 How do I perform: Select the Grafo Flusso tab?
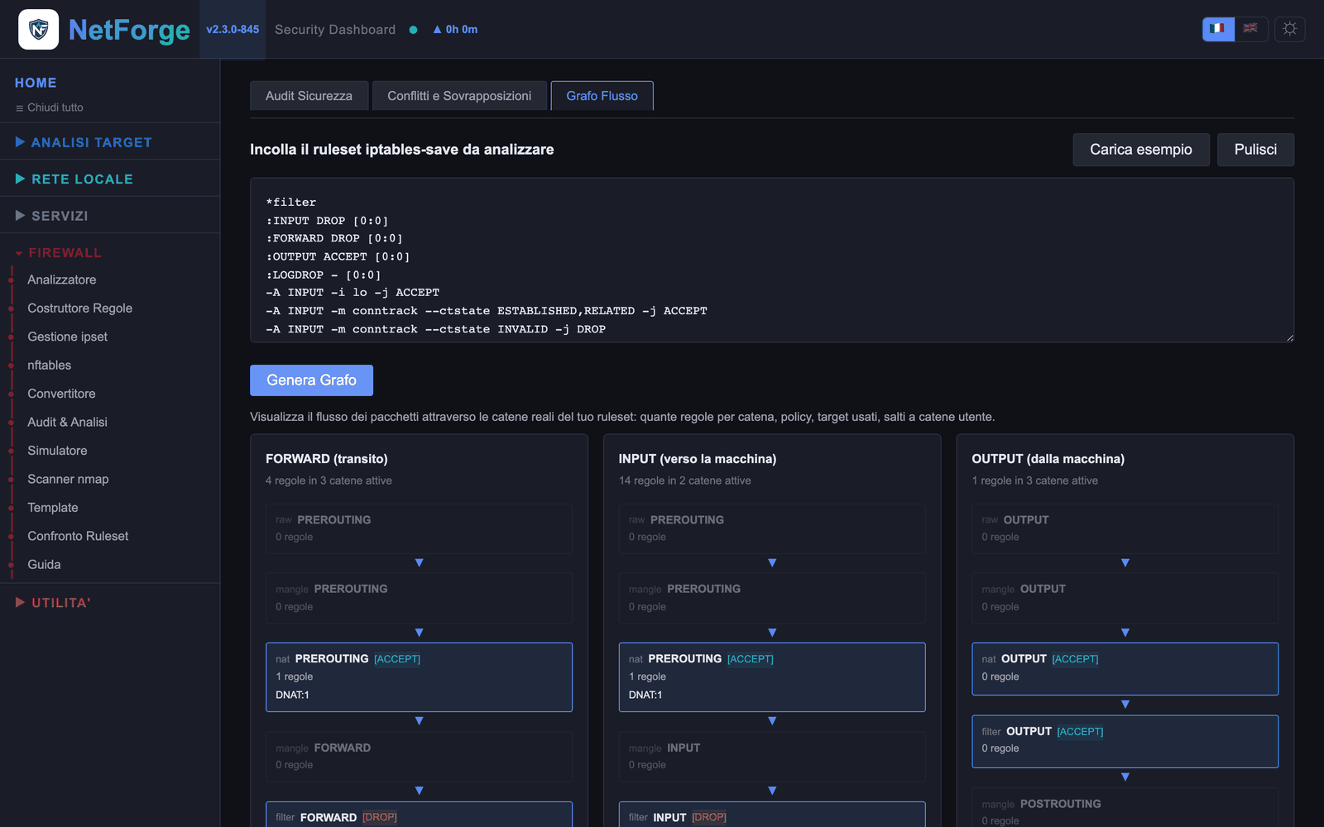click(x=602, y=96)
